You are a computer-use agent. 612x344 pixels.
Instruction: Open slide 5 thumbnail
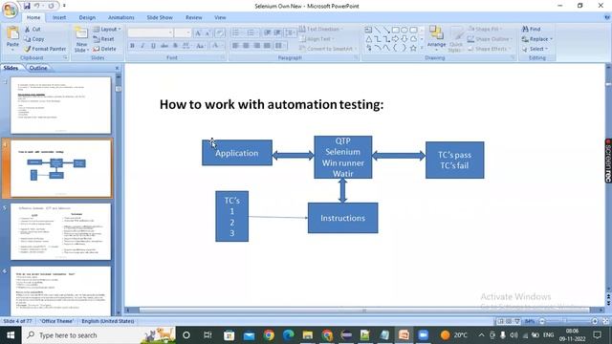click(60, 231)
